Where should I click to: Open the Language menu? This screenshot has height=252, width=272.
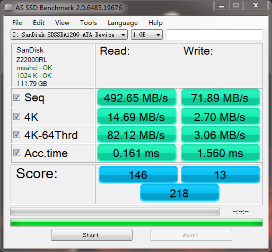122,23
